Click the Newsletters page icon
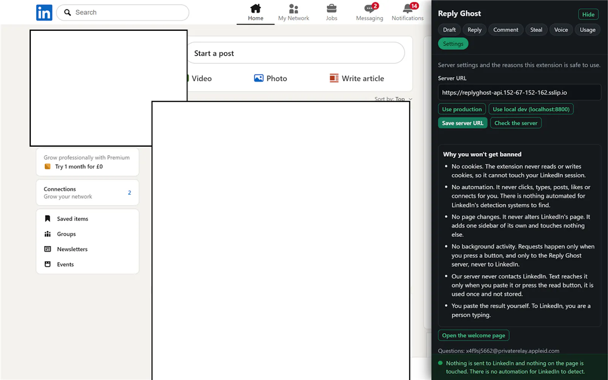The height and width of the screenshot is (380, 608). [47, 249]
